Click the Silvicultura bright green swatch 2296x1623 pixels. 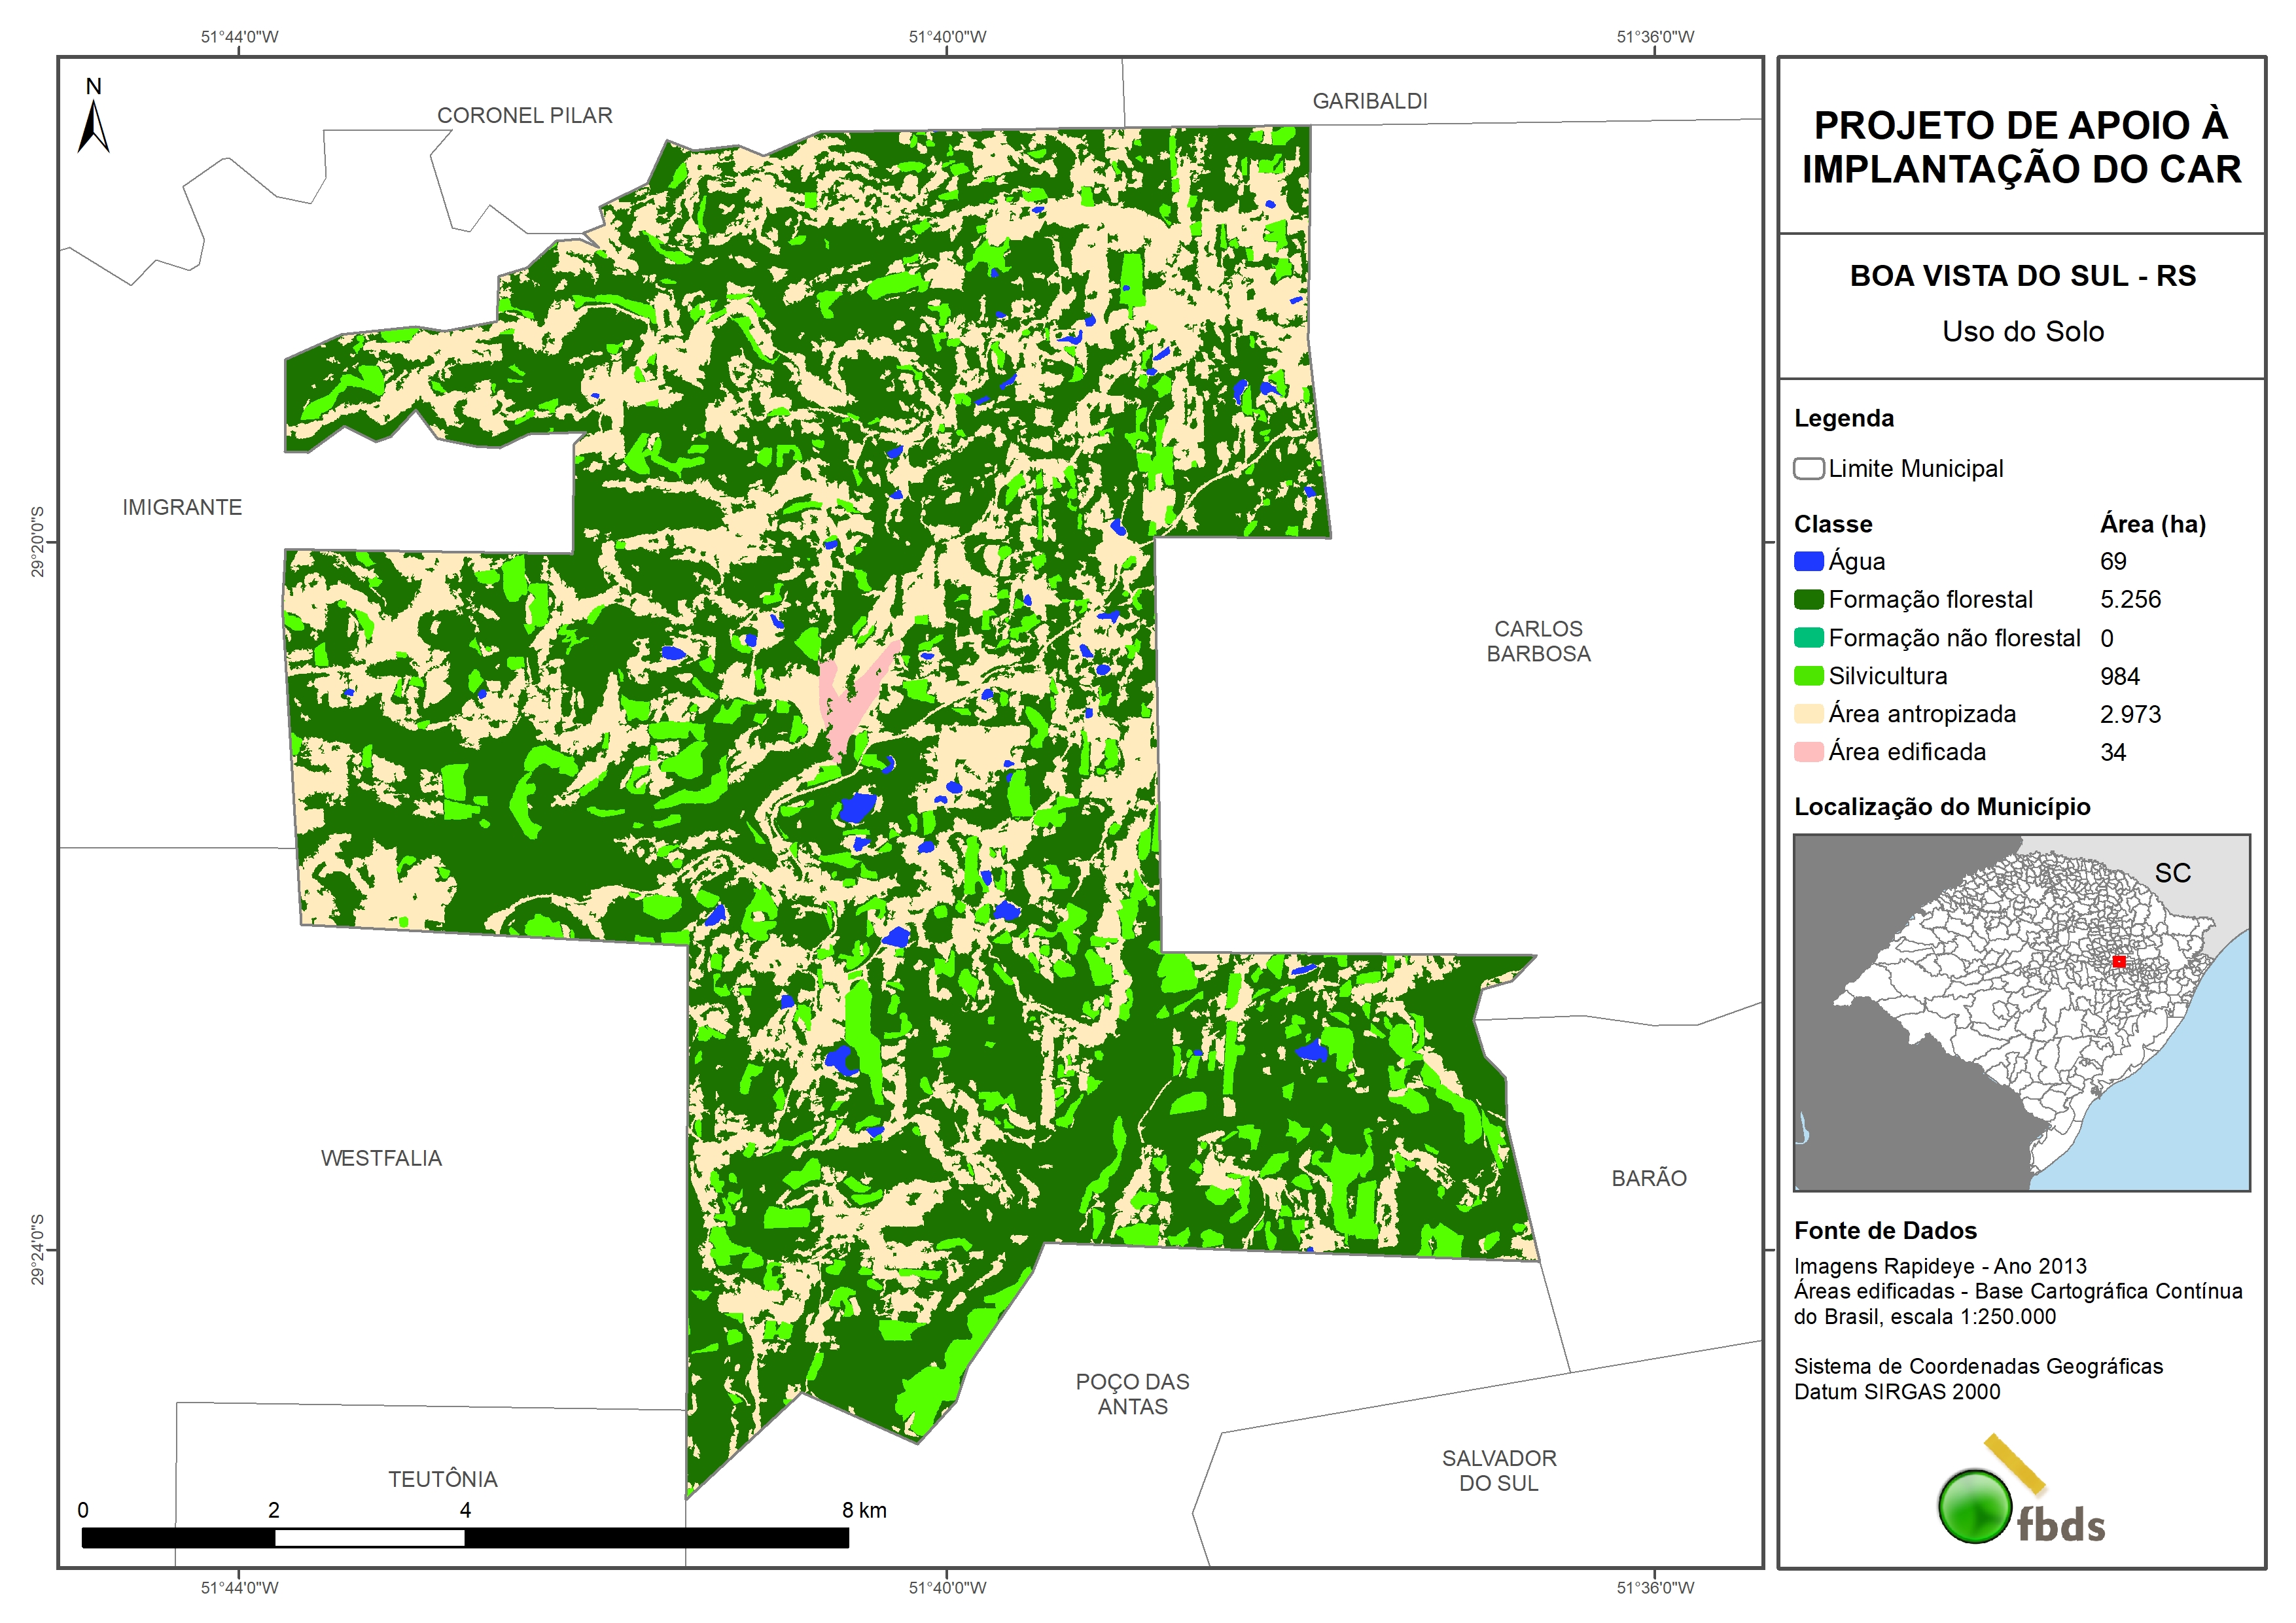point(1808,676)
